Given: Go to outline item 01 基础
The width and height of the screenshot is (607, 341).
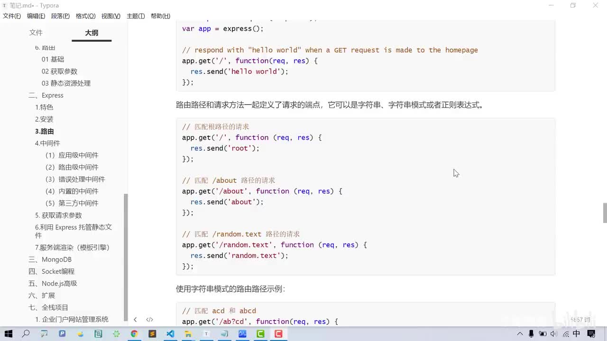Looking at the screenshot, I should point(53,59).
